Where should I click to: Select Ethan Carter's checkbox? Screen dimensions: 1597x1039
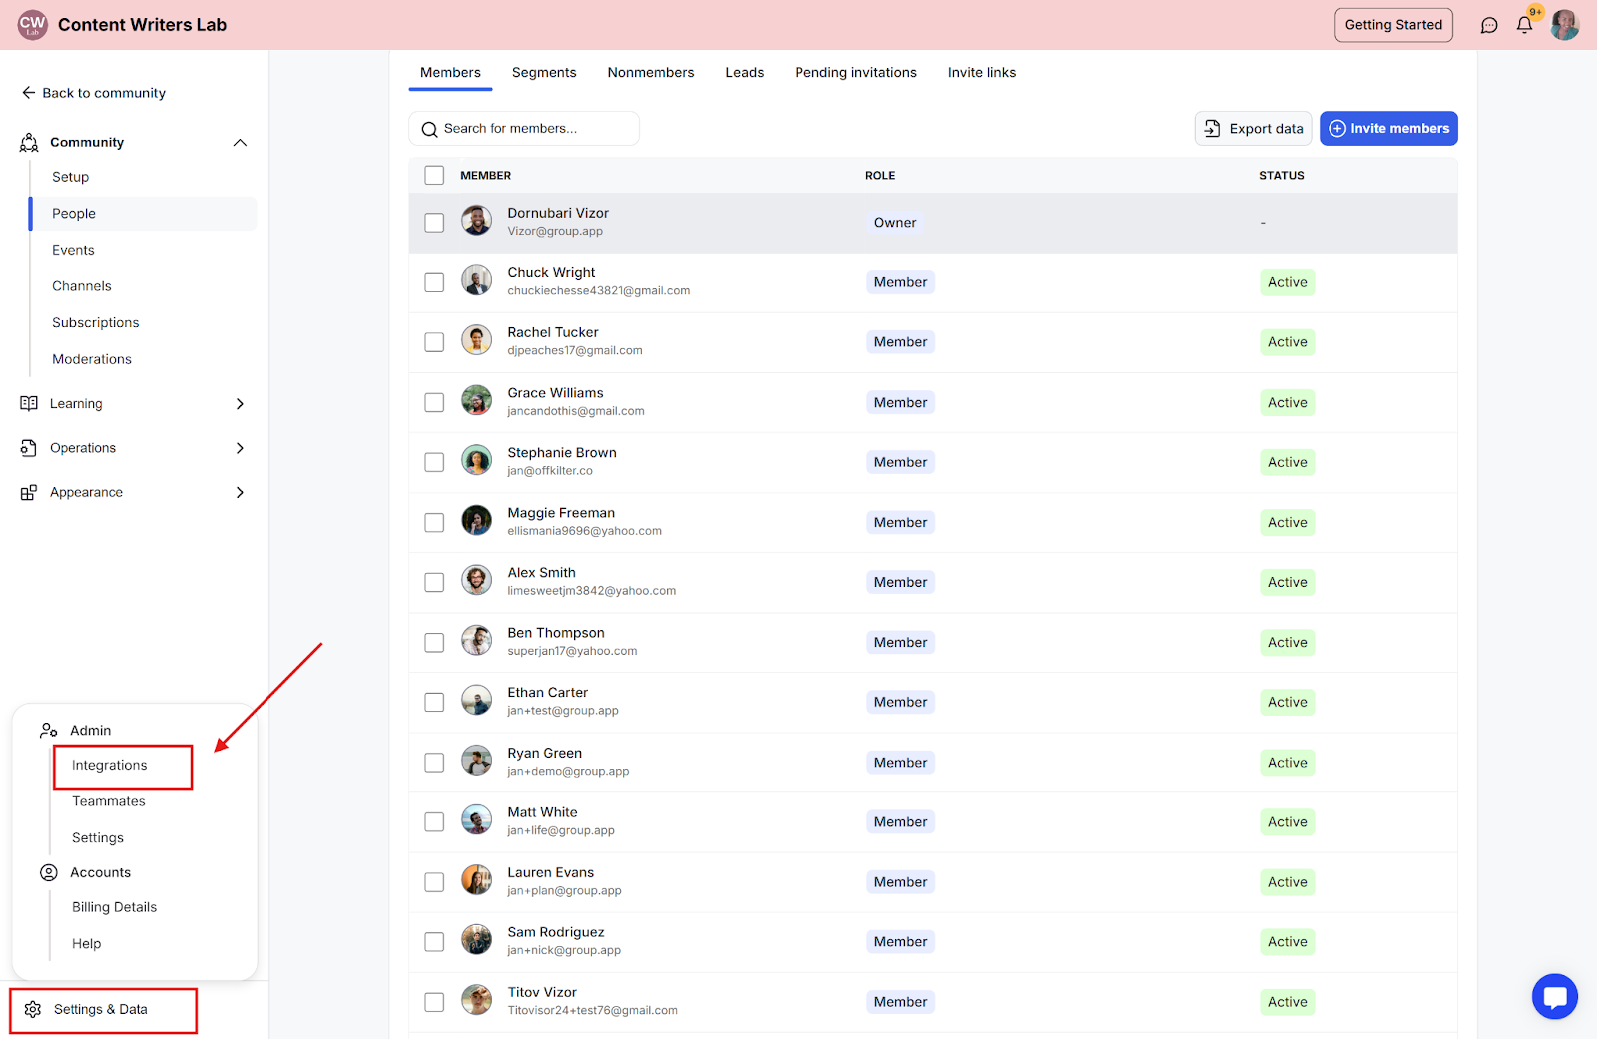tap(434, 703)
